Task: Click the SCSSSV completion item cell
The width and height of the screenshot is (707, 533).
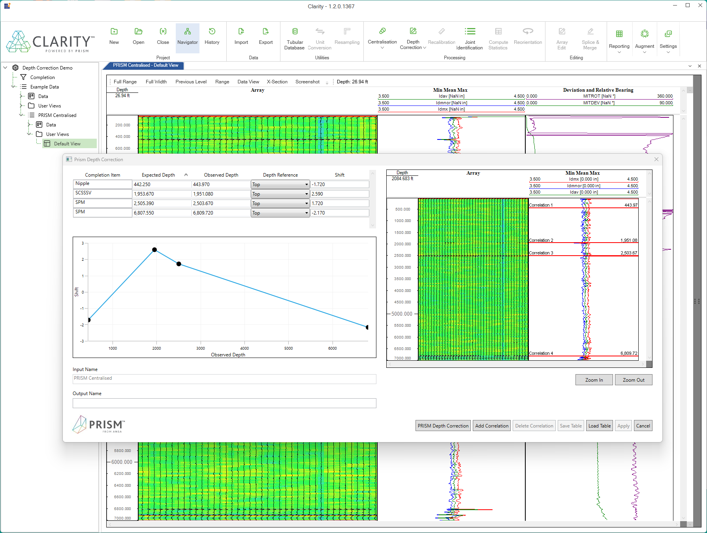Action: (102, 193)
